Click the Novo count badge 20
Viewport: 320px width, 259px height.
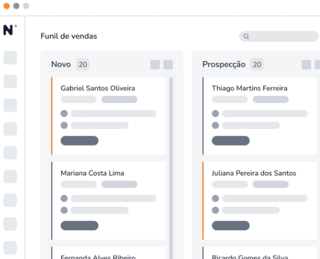coord(82,65)
